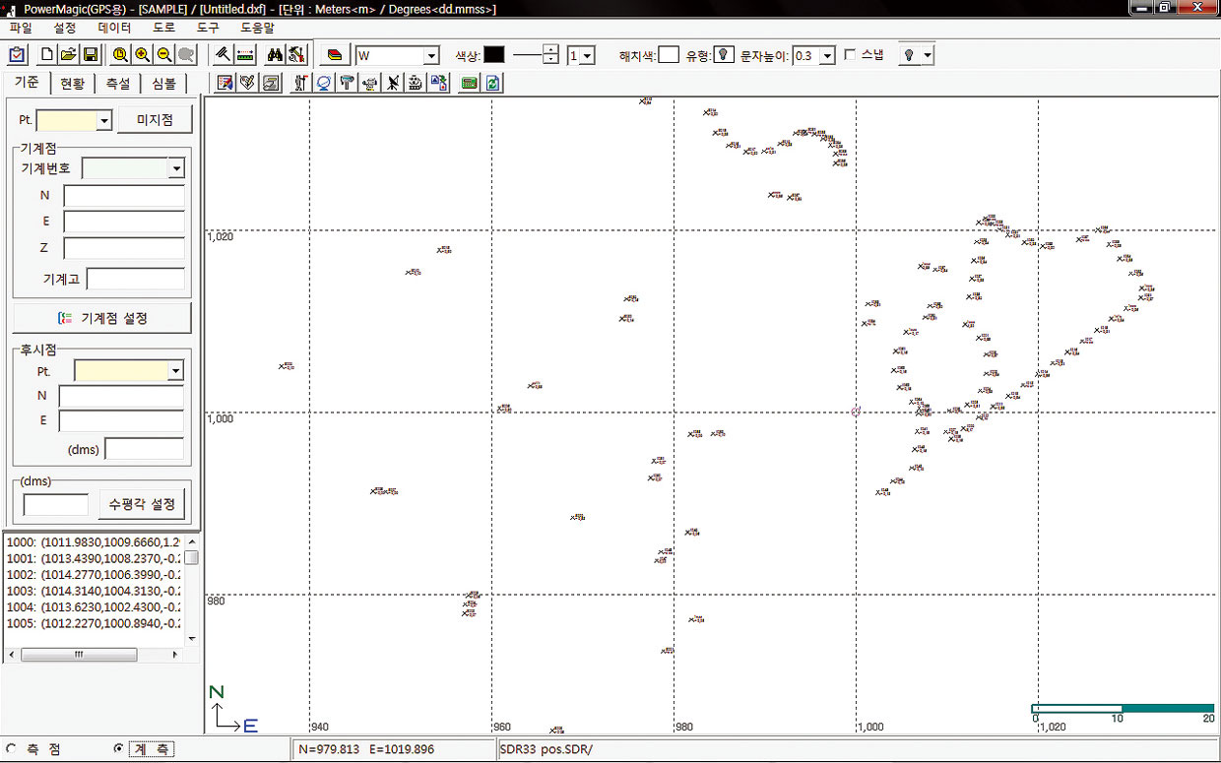Image resolution: width=1221 pixels, height=763 pixels.
Task: Enable the 스냅 checkbox
Action: tap(850, 56)
